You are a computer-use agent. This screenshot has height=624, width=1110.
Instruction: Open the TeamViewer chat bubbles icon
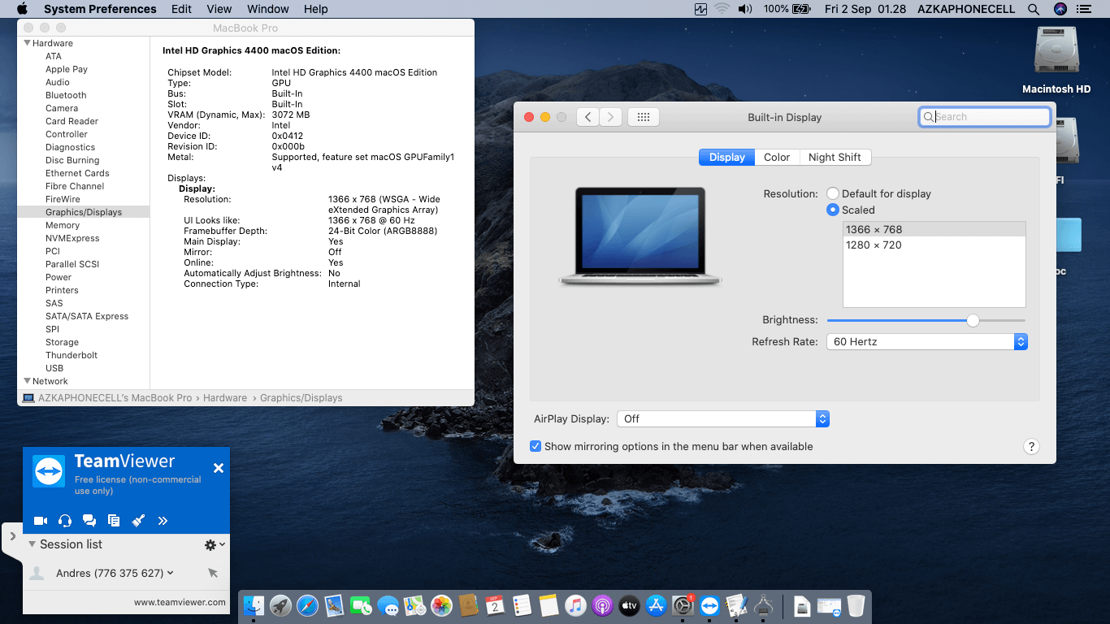[x=89, y=521]
